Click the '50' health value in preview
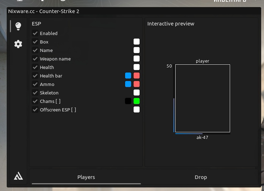The width and height of the screenshot is (264, 191). pos(169,66)
